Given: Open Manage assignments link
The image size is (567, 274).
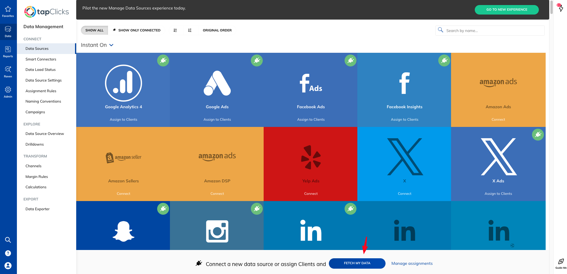Looking at the screenshot, I should 412,263.
